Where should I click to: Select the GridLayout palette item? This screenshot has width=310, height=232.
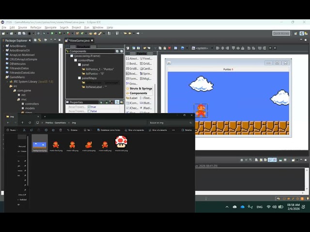(x=146, y=63)
